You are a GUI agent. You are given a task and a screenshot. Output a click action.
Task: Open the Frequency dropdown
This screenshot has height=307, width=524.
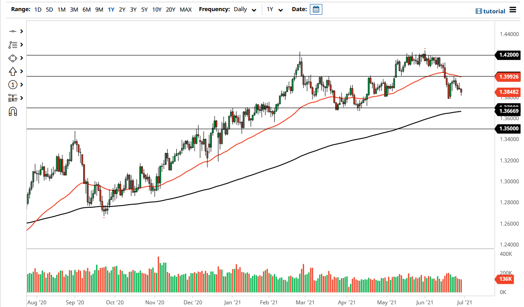(x=253, y=9)
